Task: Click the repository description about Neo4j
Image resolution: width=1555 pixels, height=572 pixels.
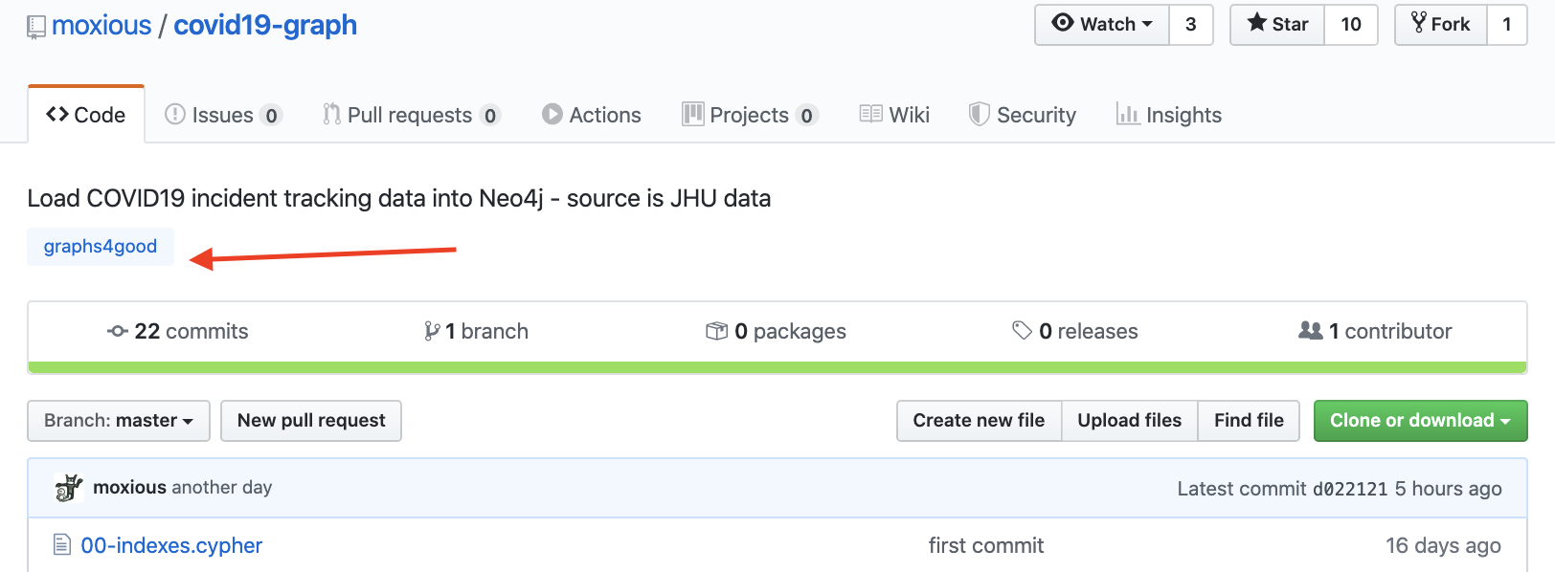Action: point(399,198)
